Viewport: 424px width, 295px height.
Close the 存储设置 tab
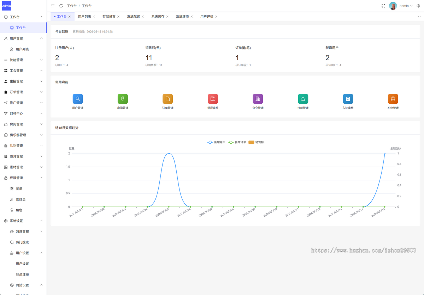118,17
